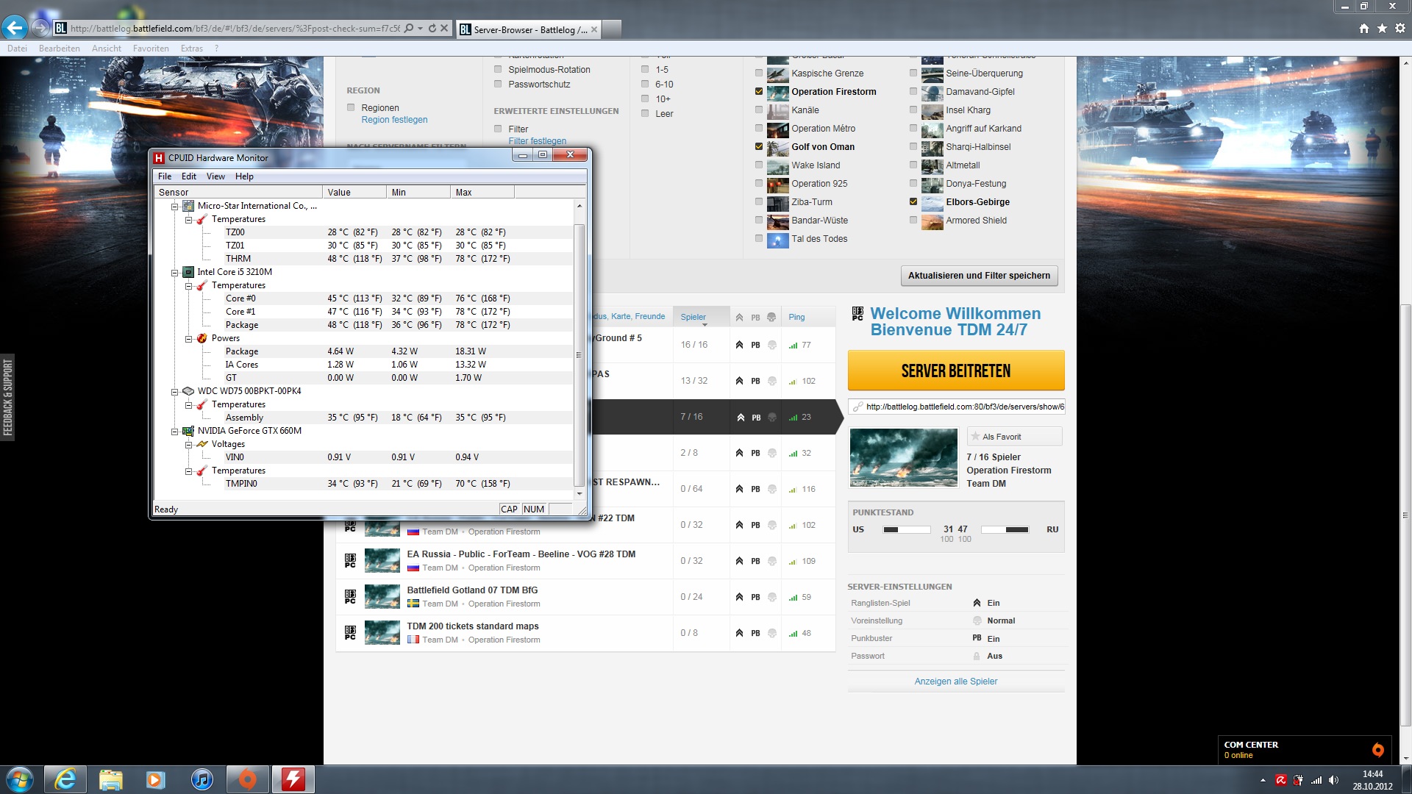Enable the Wake Island map checkbox
This screenshot has width=1412, height=794.
point(759,165)
